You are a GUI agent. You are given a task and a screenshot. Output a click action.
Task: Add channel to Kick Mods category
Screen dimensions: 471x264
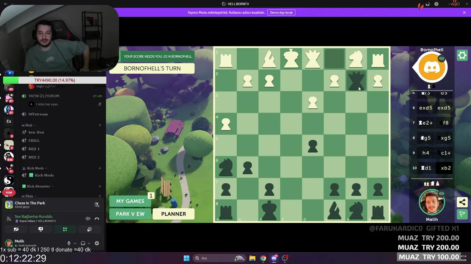100,168
